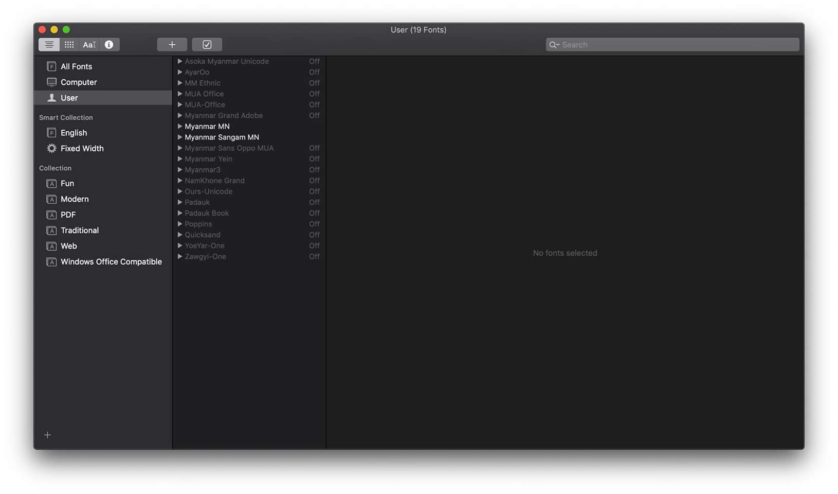Expand the Asoka Myanmar Unicode family
Screen dimensions: 838x494
[180, 61]
